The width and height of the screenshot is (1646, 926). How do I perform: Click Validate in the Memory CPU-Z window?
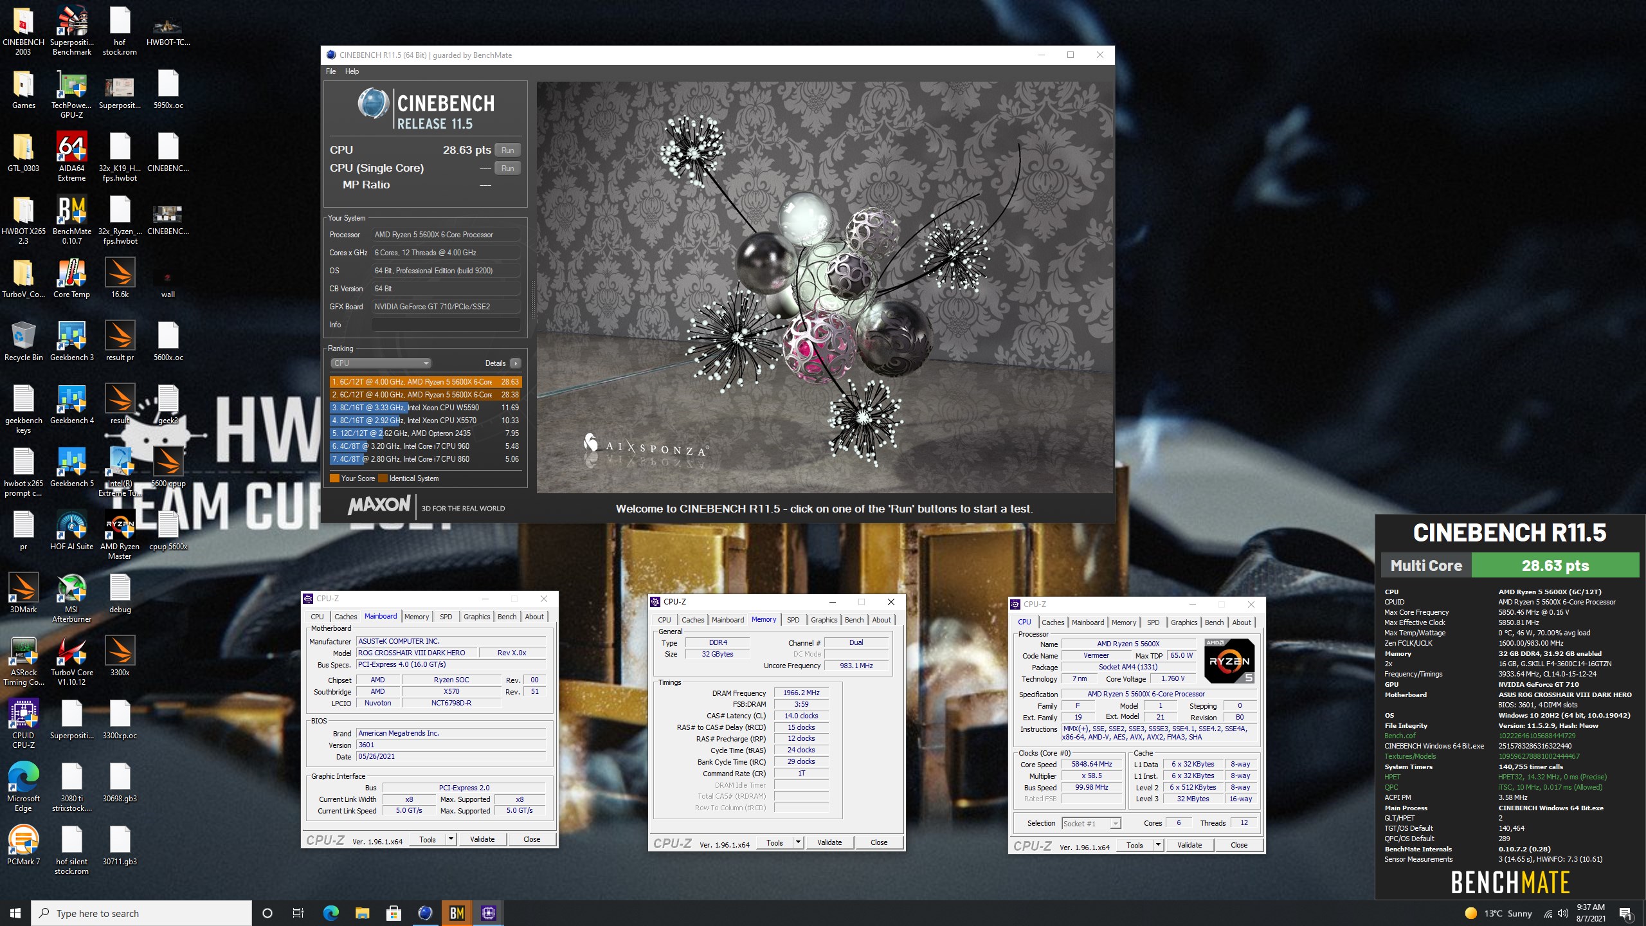point(829,842)
